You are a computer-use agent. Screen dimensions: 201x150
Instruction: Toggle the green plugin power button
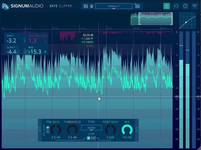pyautogui.click(x=167, y=6)
